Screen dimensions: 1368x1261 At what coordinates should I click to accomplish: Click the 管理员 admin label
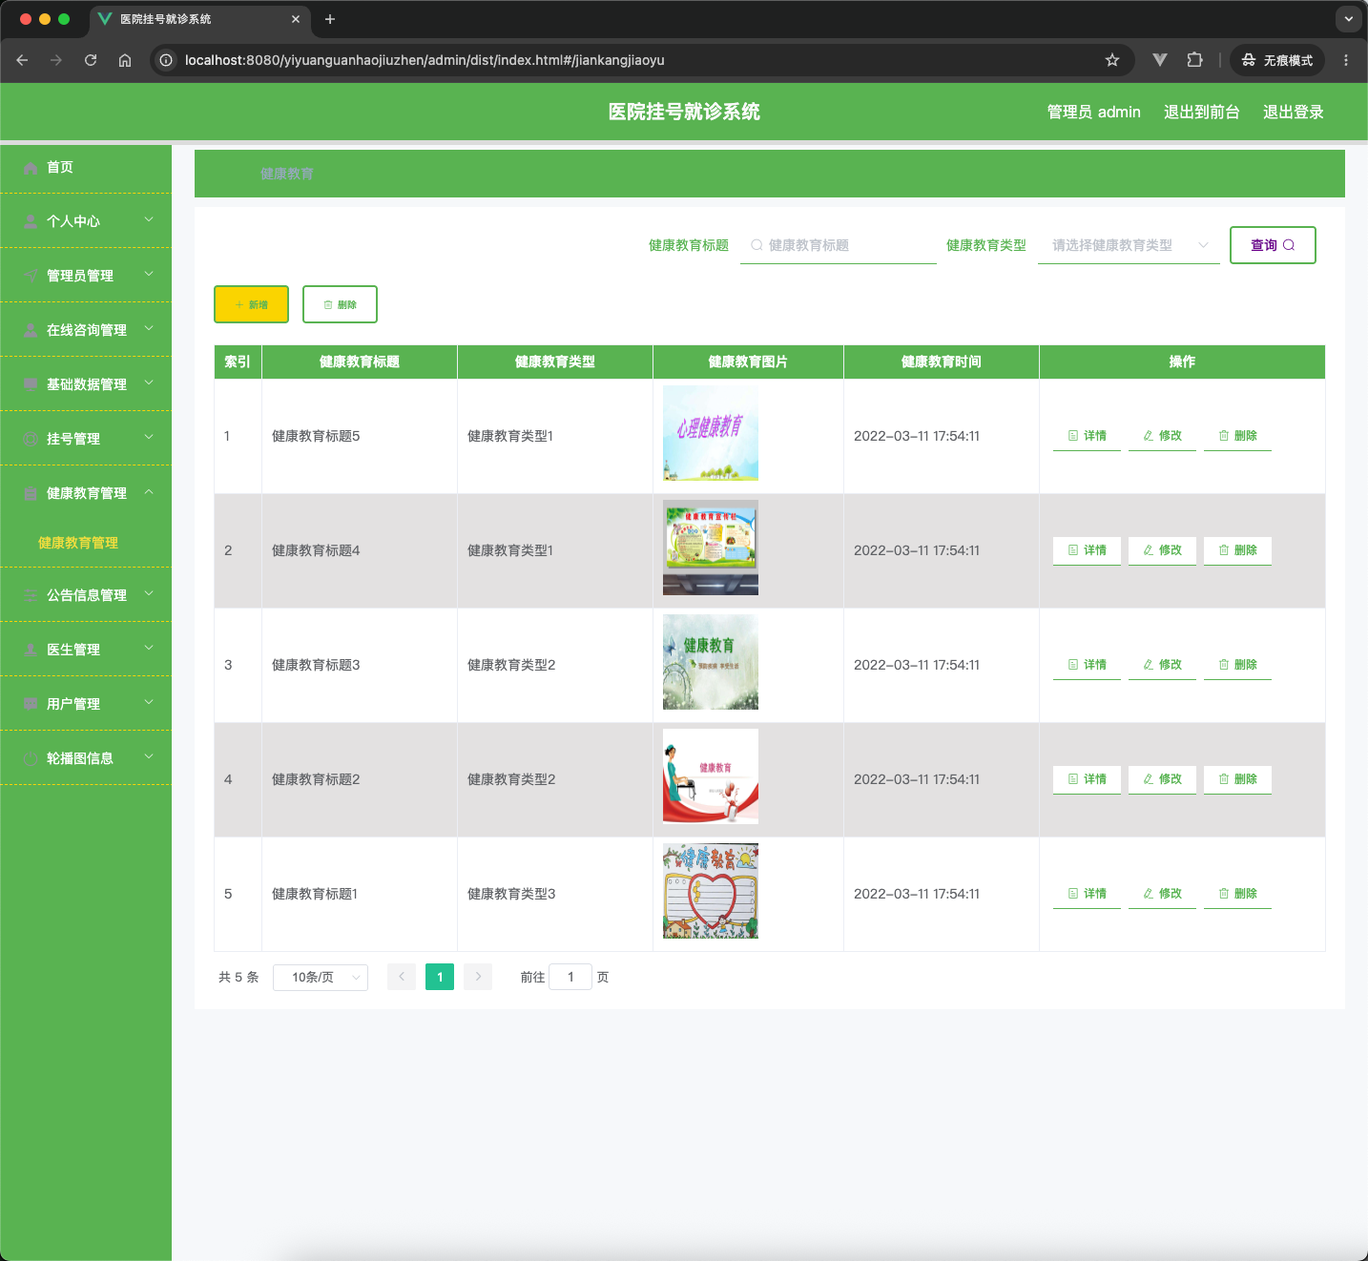point(1093,112)
